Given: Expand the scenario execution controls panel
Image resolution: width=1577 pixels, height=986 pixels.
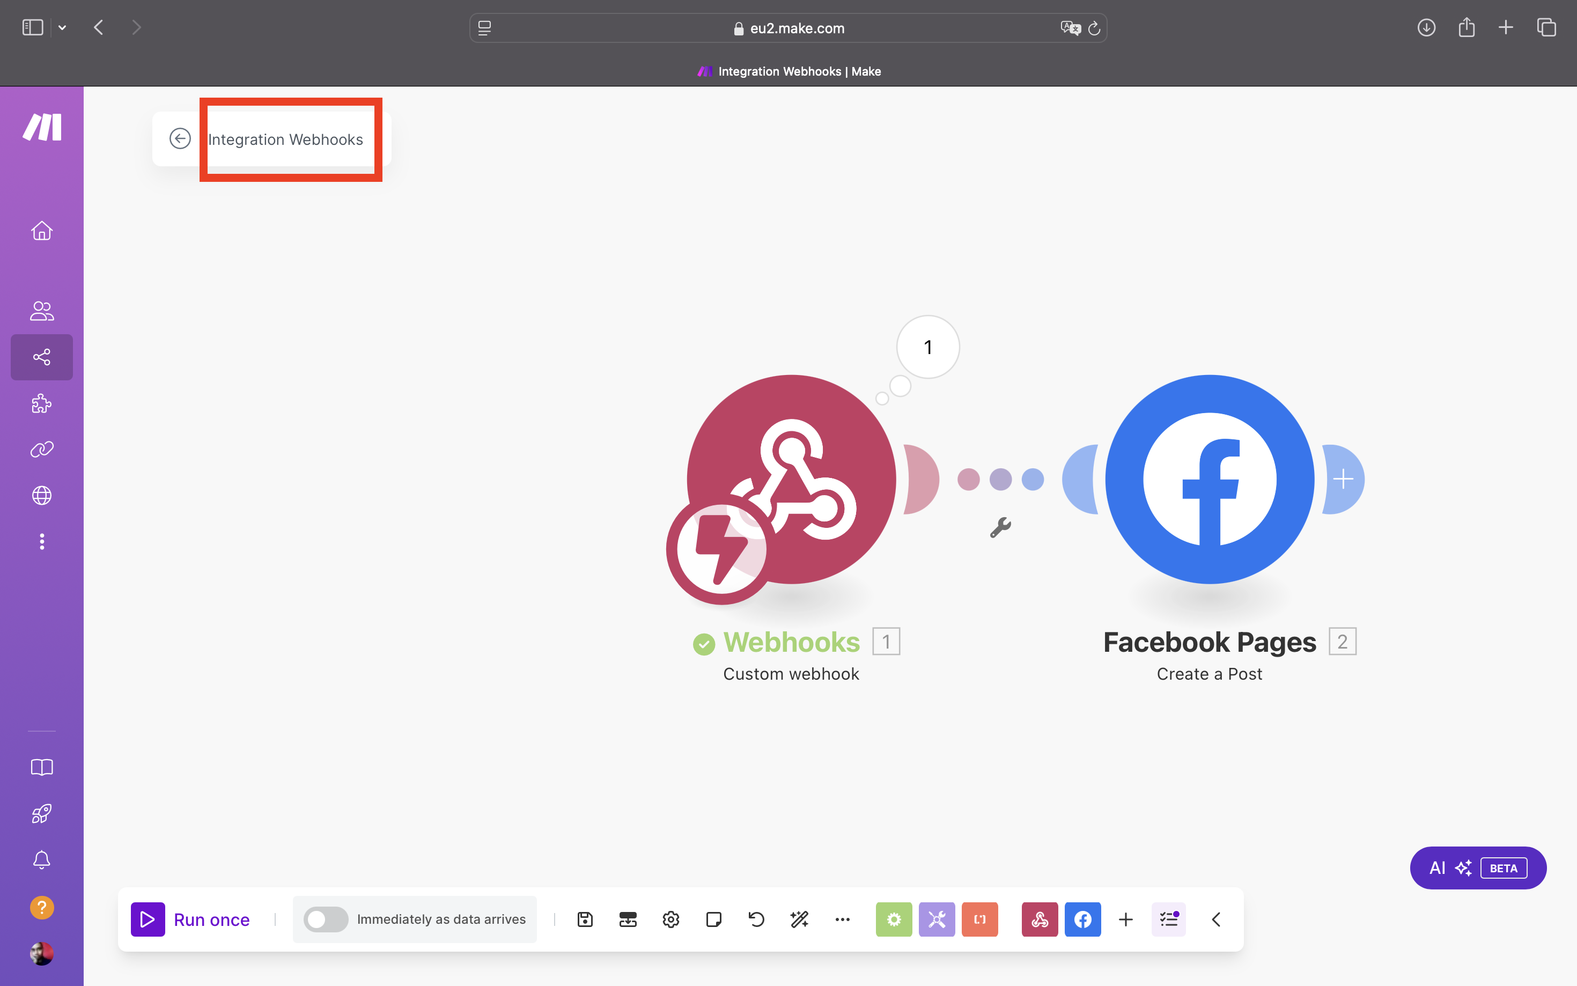Looking at the screenshot, I should pyautogui.click(x=1216, y=919).
